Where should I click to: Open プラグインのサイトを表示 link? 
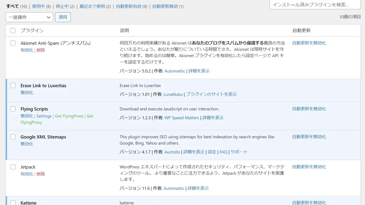pyautogui.click(x=211, y=94)
